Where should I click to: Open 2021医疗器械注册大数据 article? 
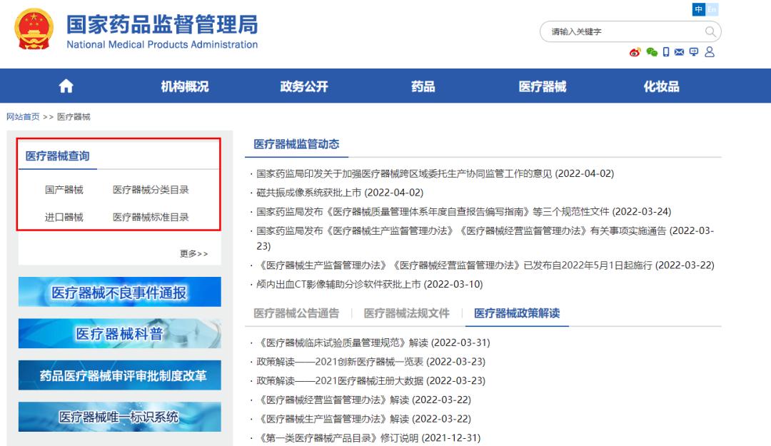tap(371, 381)
